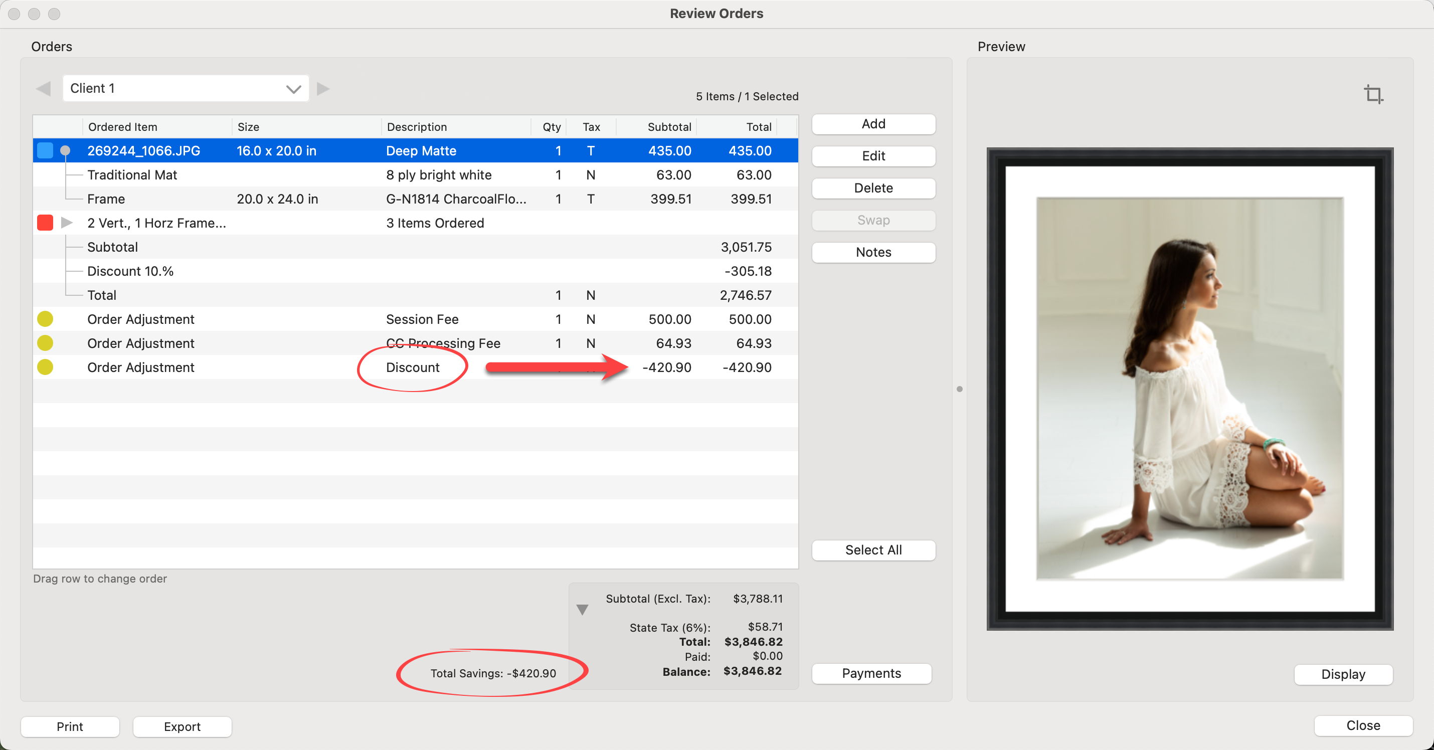Click the Ordered Item column header
Viewport: 1434px width, 750px height.
tap(122, 127)
